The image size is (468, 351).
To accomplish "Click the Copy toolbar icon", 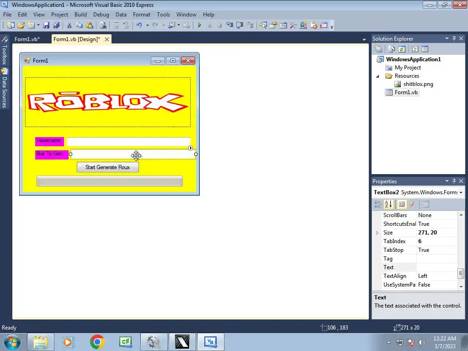I will [79, 26].
